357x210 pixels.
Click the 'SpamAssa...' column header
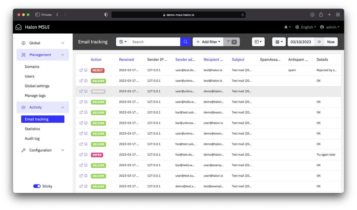(x=270, y=59)
